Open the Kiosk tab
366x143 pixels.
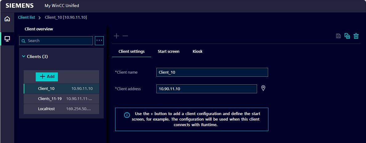197,52
